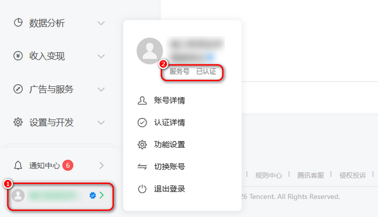
Task: Click the 设置与开发 gear icon
Action: pos(18,122)
